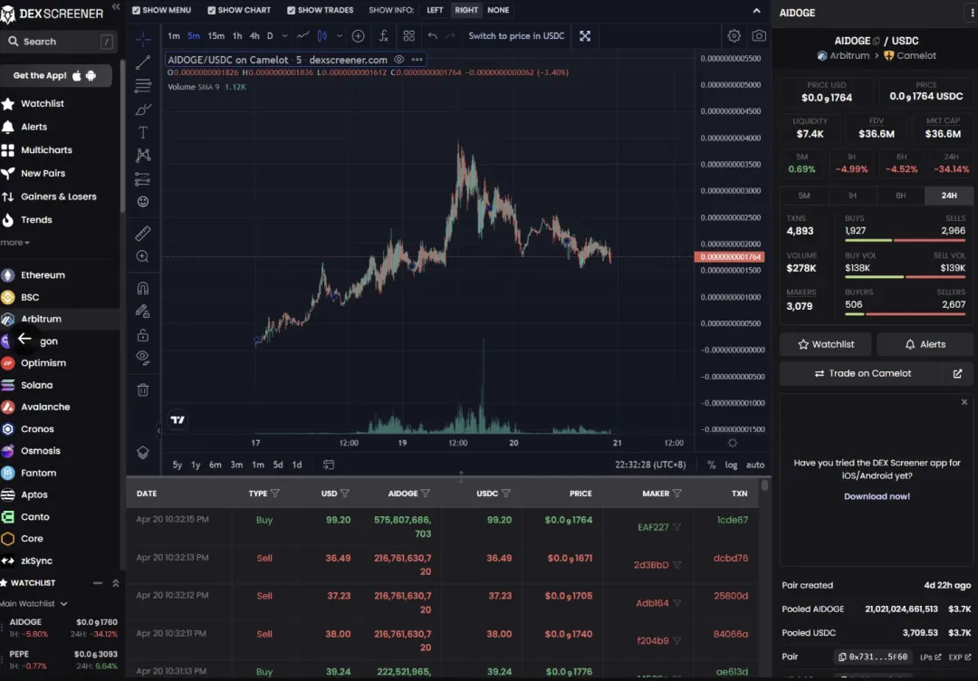Open the chart type dropdown arrow

(x=340, y=36)
